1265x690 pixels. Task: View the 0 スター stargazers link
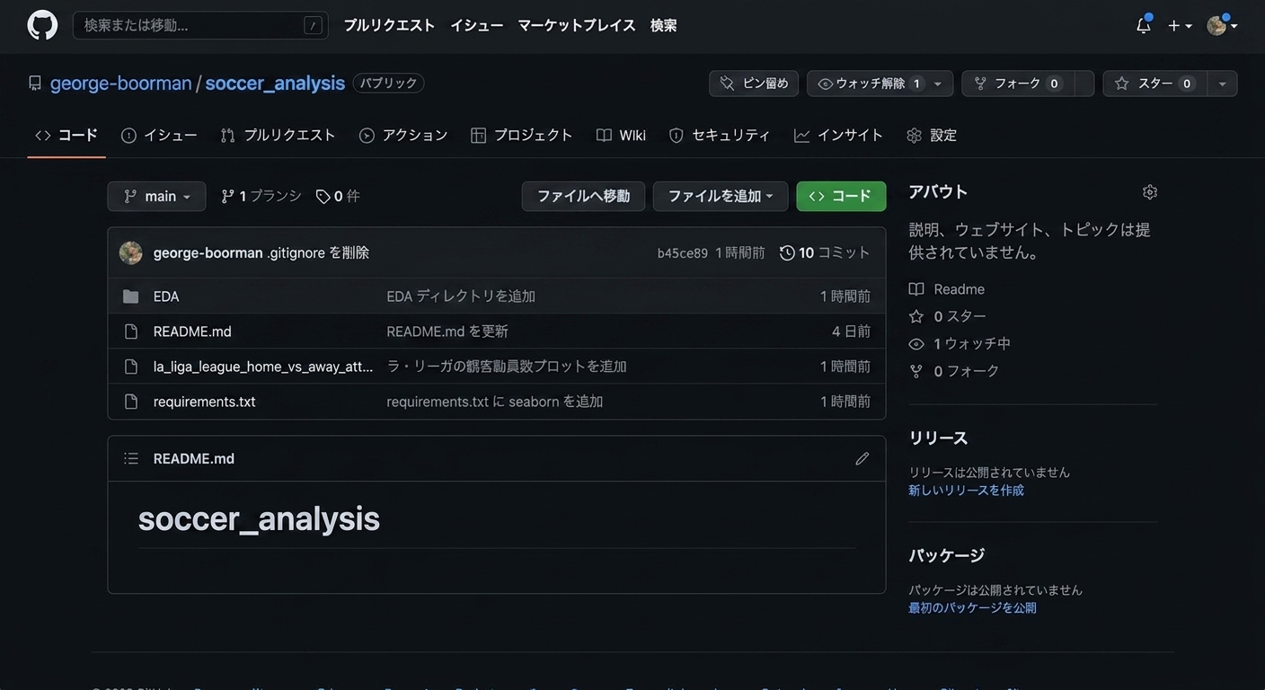[x=948, y=316]
